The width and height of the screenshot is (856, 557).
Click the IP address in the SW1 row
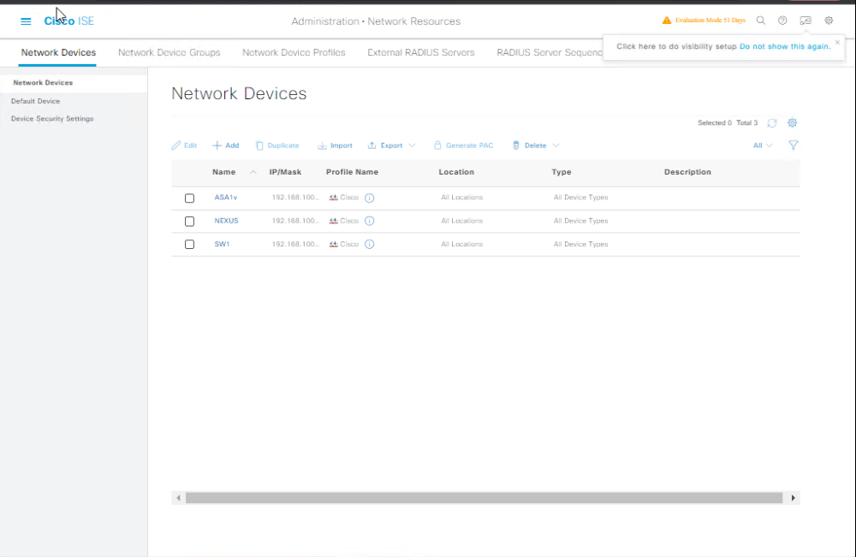coord(295,245)
